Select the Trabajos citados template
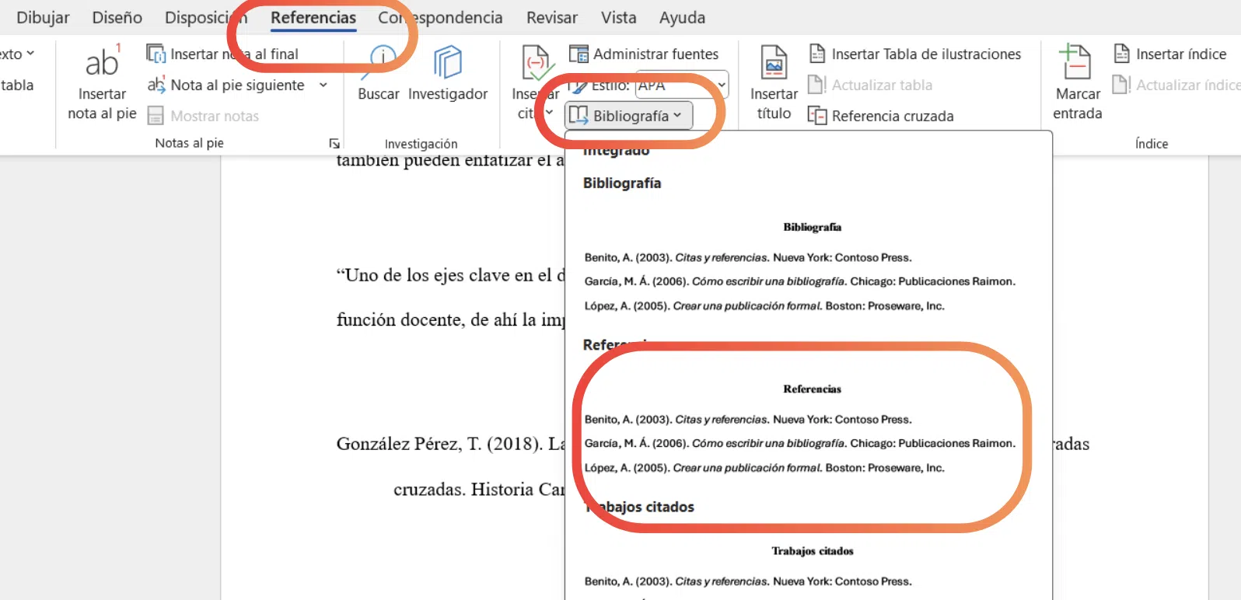1241x600 pixels. point(801,575)
